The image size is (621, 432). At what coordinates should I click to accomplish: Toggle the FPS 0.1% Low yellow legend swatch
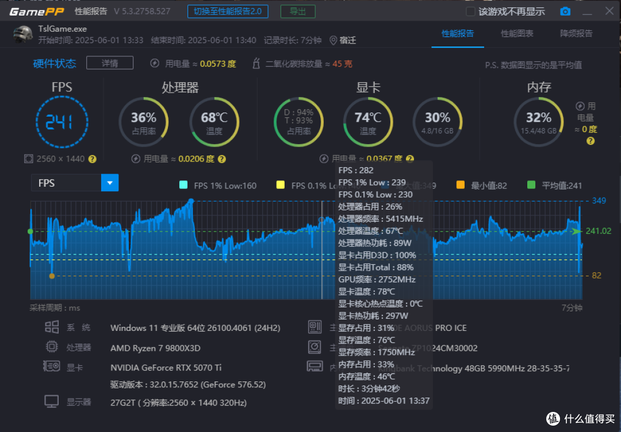pyautogui.click(x=281, y=185)
